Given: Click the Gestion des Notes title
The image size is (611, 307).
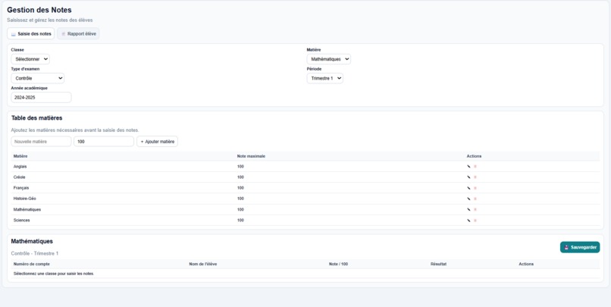Looking at the screenshot, I should pyautogui.click(x=39, y=10).
